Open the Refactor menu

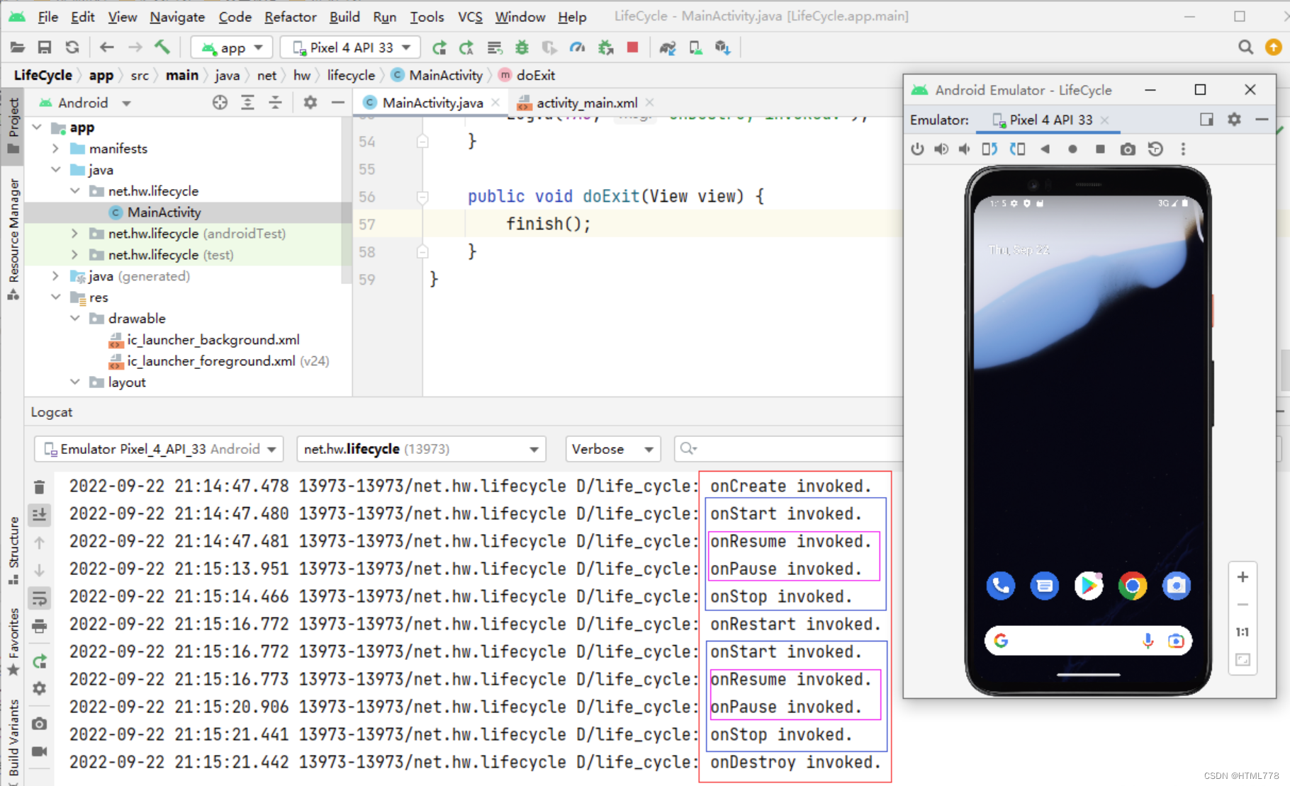(290, 16)
